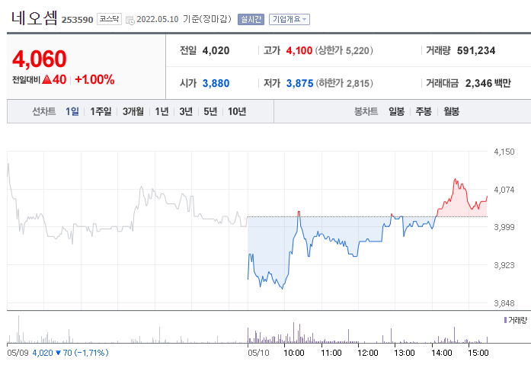
Task: Click the 거래량 value 591,234
Action: tap(476, 51)
